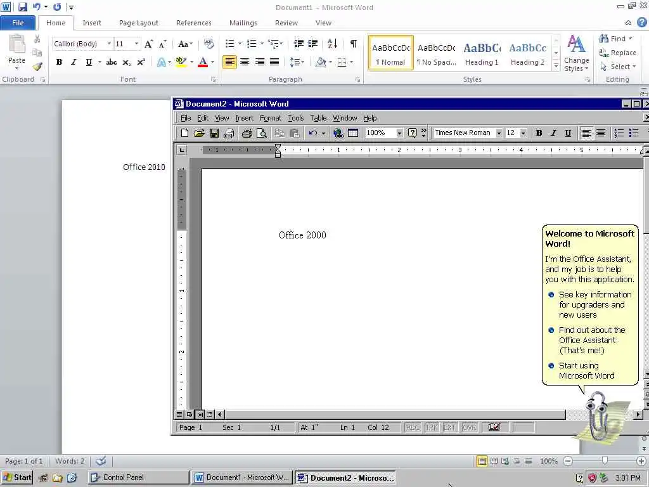Click the zoom slider handle in Word 2010
Image resolution: width=649 pixels, height=487 pixels.
605,460
